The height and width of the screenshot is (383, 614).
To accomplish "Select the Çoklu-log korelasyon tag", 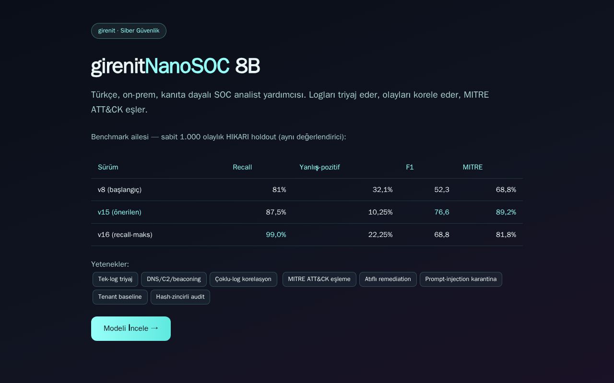I will (x=243, y=279).
